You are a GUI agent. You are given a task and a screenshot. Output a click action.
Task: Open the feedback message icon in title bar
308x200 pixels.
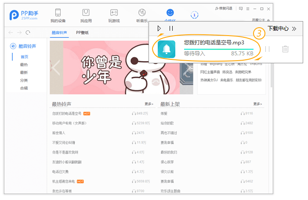241,9
